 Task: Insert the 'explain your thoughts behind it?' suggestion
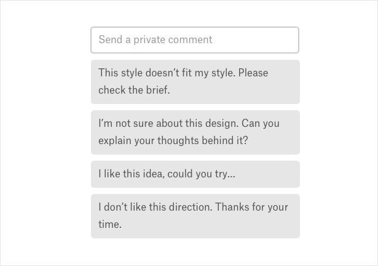click(x=195, y=132)
